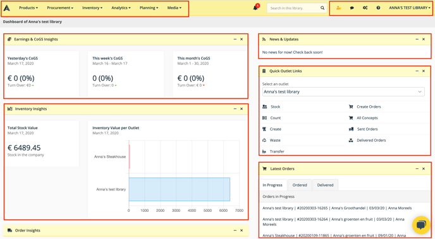The image size is (435, 239).
Task: Collapse the Inventory Insights panel
Action: click(x=235, y=108)
